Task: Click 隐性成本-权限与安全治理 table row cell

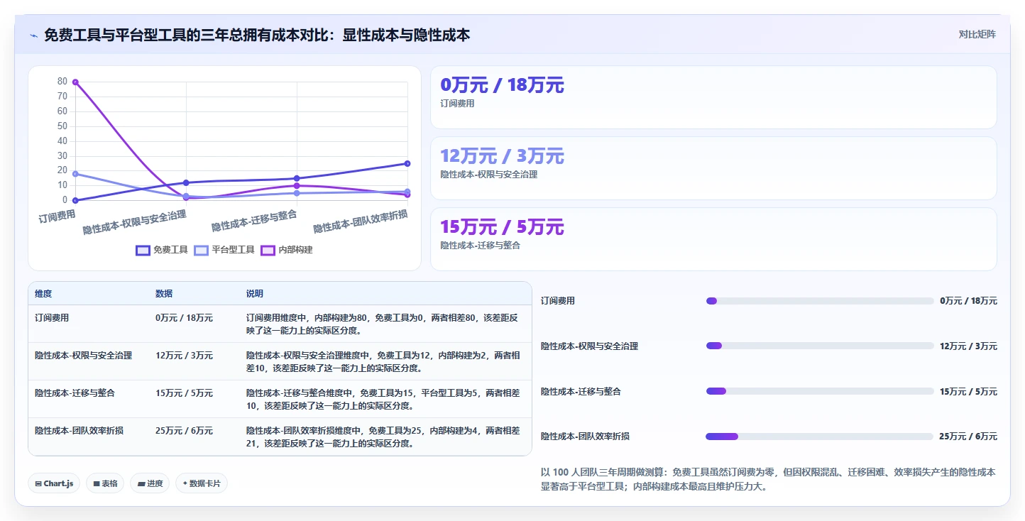Action: (x=89, y=361)
